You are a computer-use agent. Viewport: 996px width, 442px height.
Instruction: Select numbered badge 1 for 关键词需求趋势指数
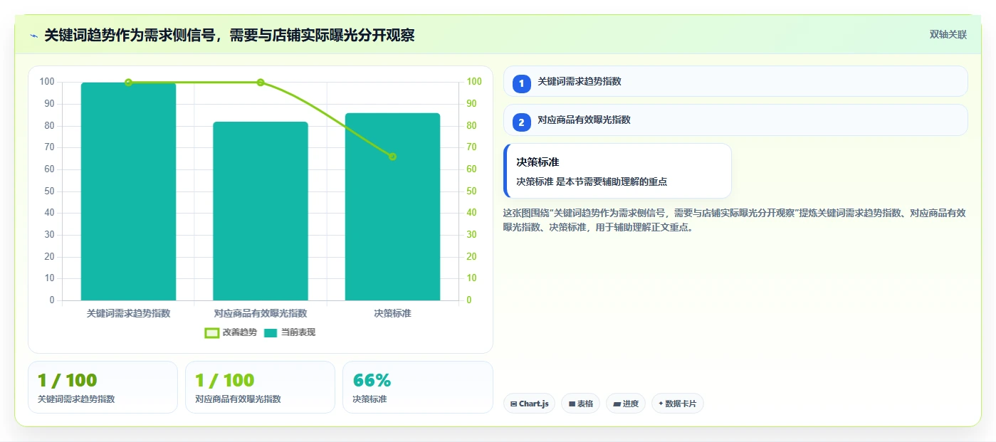pyautogui.click(x=521, y=83)
